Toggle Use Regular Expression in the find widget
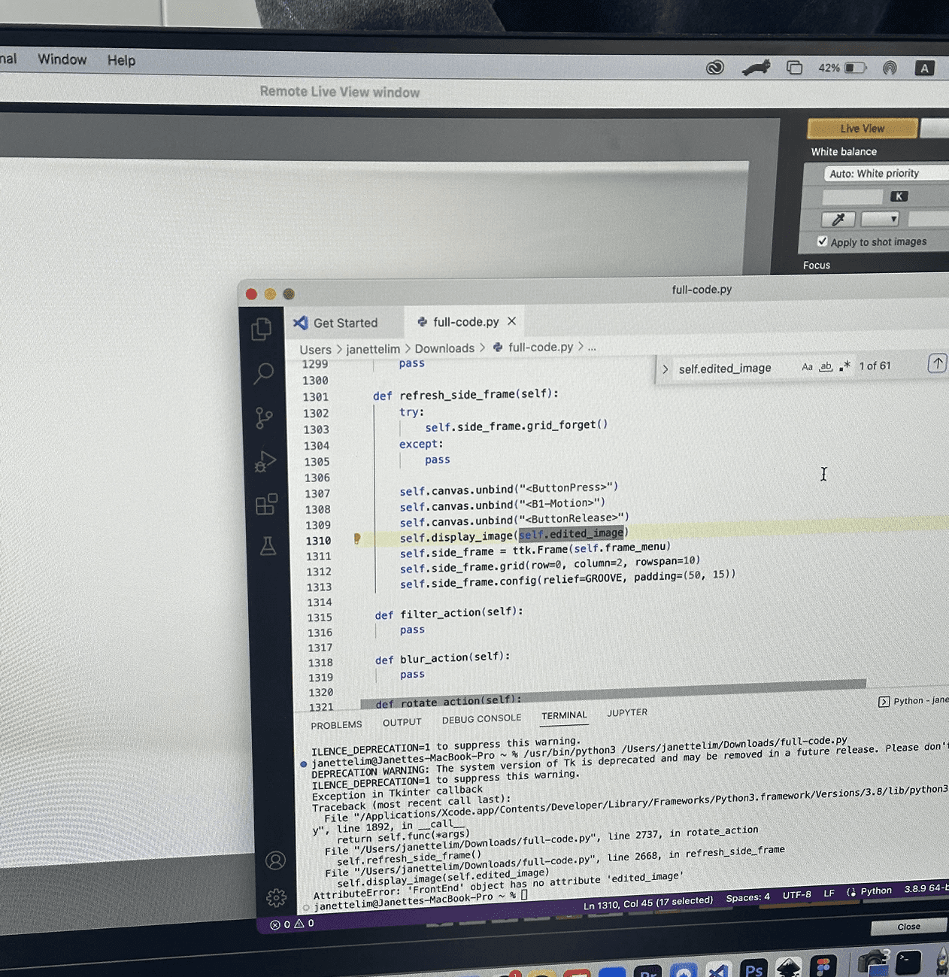 click(x=844, y=366)
